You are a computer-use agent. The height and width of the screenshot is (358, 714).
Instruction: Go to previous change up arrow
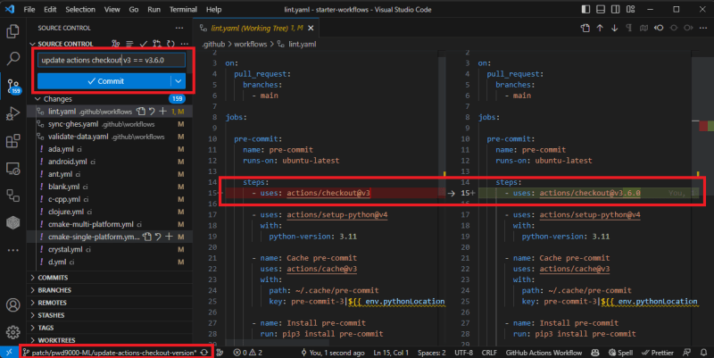pyautogui.click(x=600, y=29)
